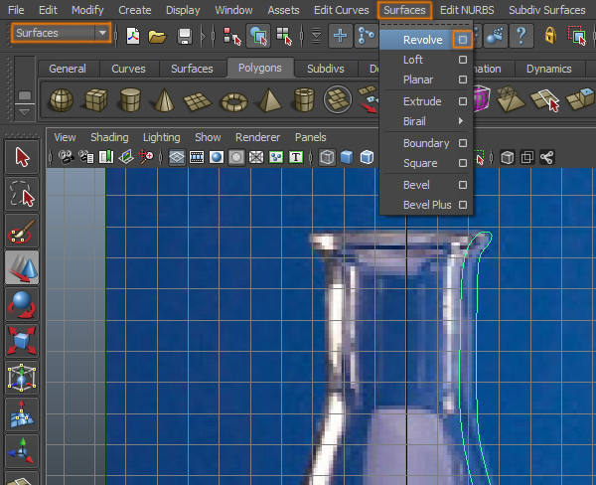The height and width of the screenshot is (485, 596).
Task: Create a polygon torus from the shelf
Action: [234, 100]
